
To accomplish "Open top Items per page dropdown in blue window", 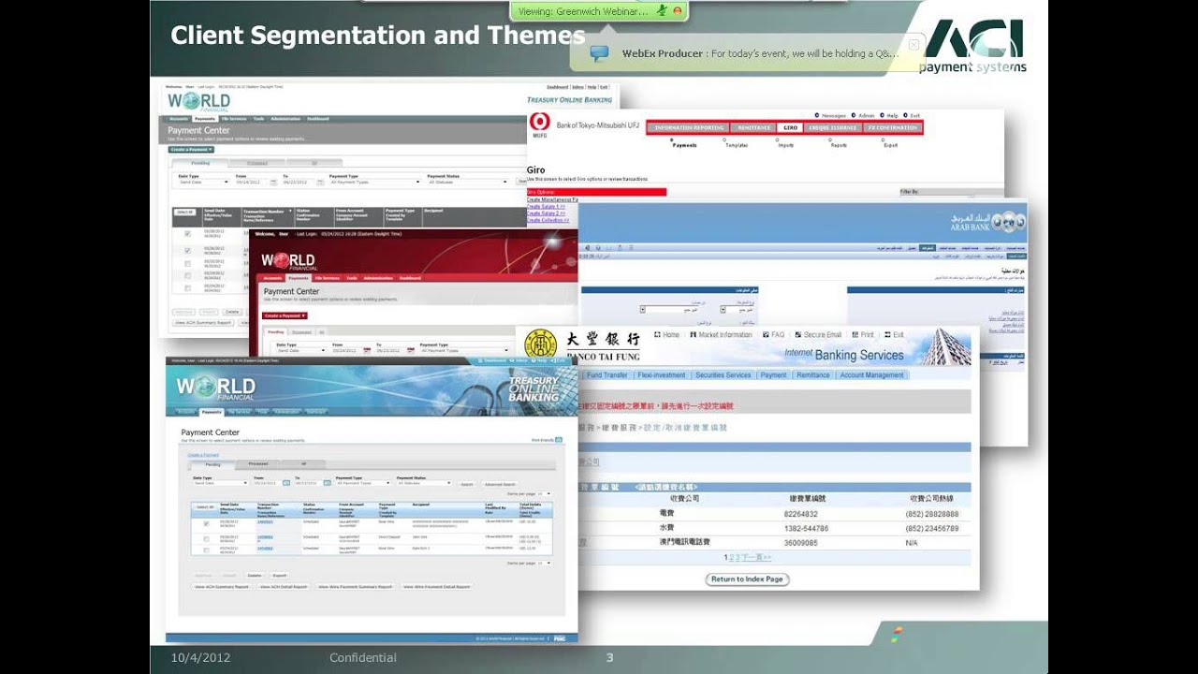I will pyautogui.click(x=544, y=493).
